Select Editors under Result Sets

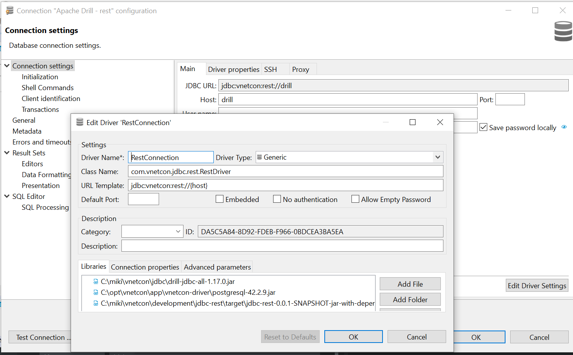(x=32, y=164)
